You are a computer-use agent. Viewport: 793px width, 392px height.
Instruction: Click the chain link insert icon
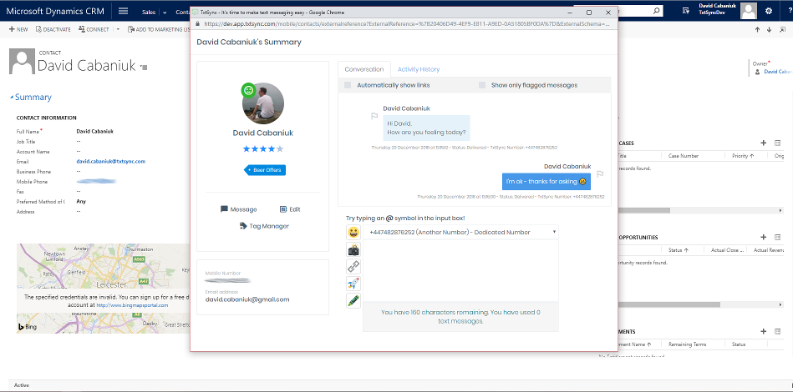click(353, 266)
